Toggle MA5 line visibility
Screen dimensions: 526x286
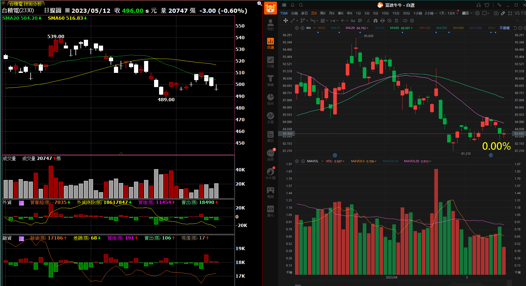point(322,28)
